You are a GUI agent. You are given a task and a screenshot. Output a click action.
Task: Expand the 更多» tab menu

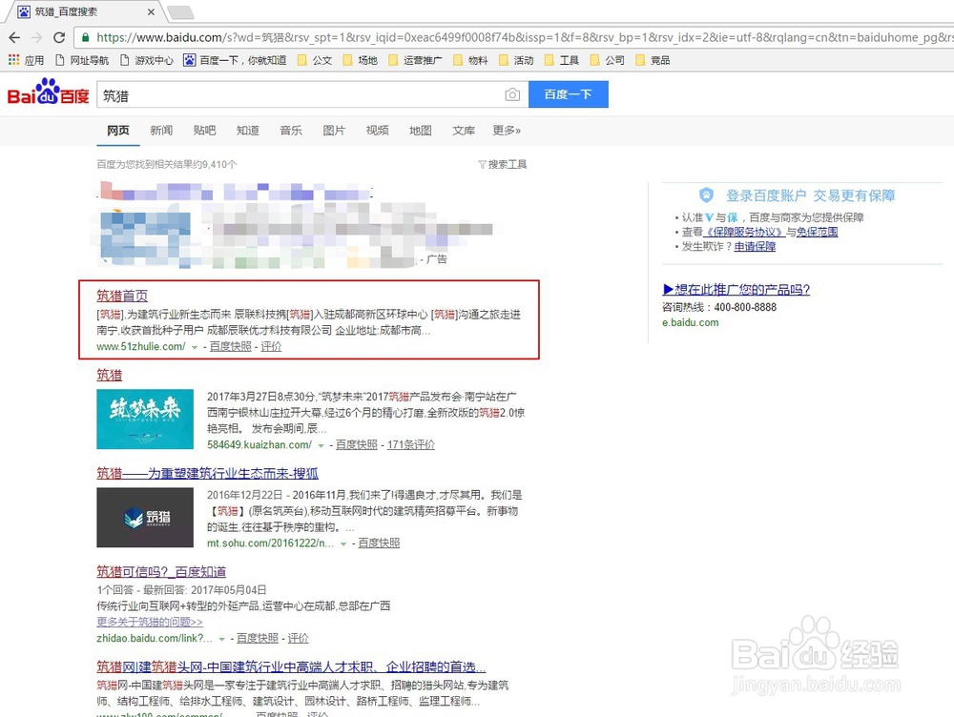tap(507, 130)
